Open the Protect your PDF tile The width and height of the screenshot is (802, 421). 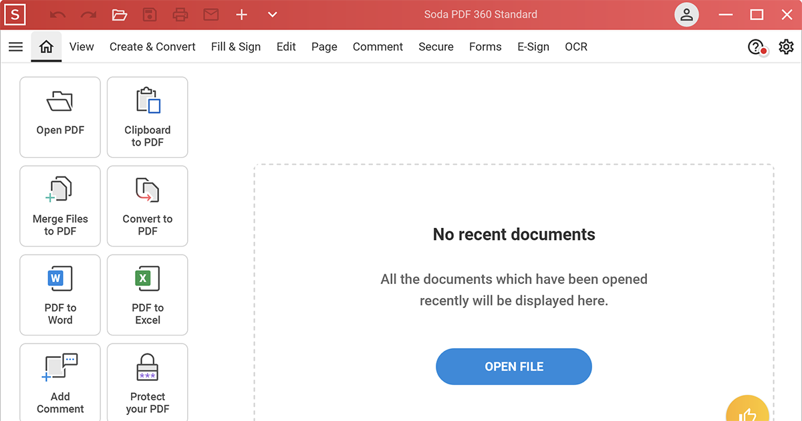148,382
